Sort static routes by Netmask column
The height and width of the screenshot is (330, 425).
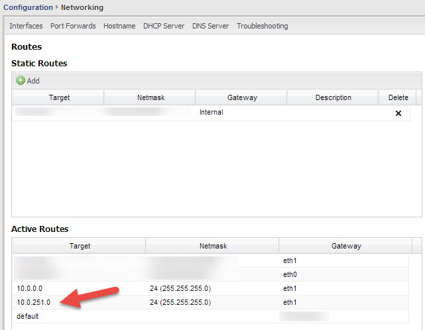[150, 97]
